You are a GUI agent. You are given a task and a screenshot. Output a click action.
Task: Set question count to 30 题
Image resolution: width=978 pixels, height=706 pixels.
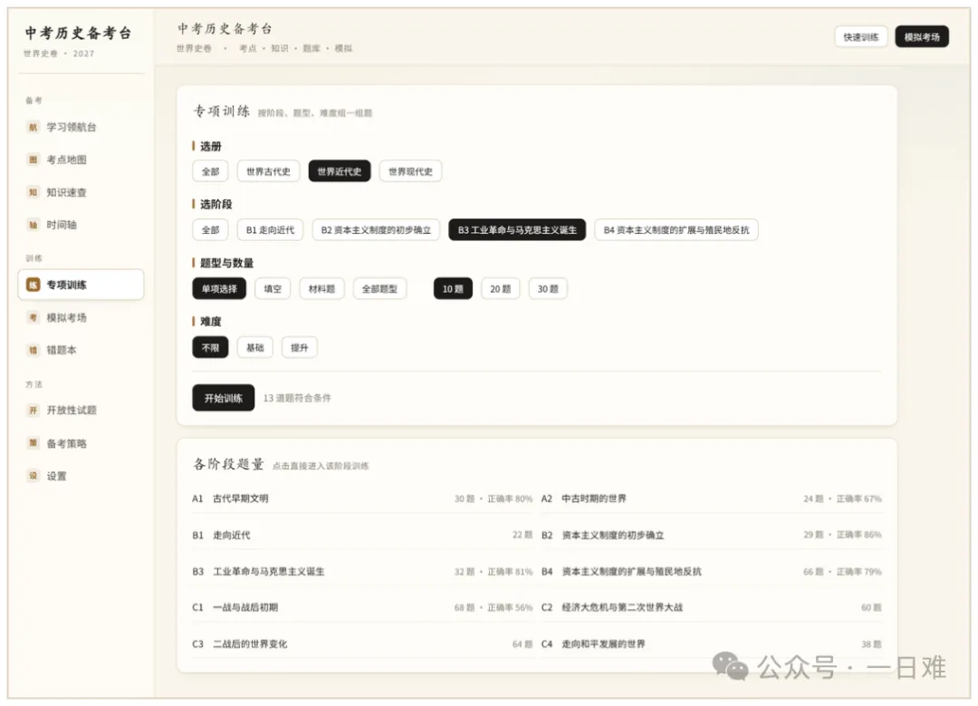tap(548, 288)
